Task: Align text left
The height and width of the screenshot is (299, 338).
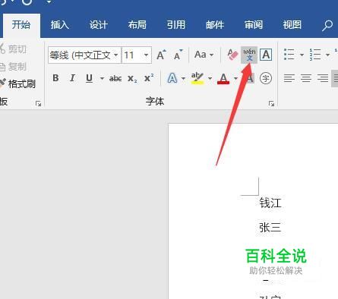Action: (x=289, y=78)
